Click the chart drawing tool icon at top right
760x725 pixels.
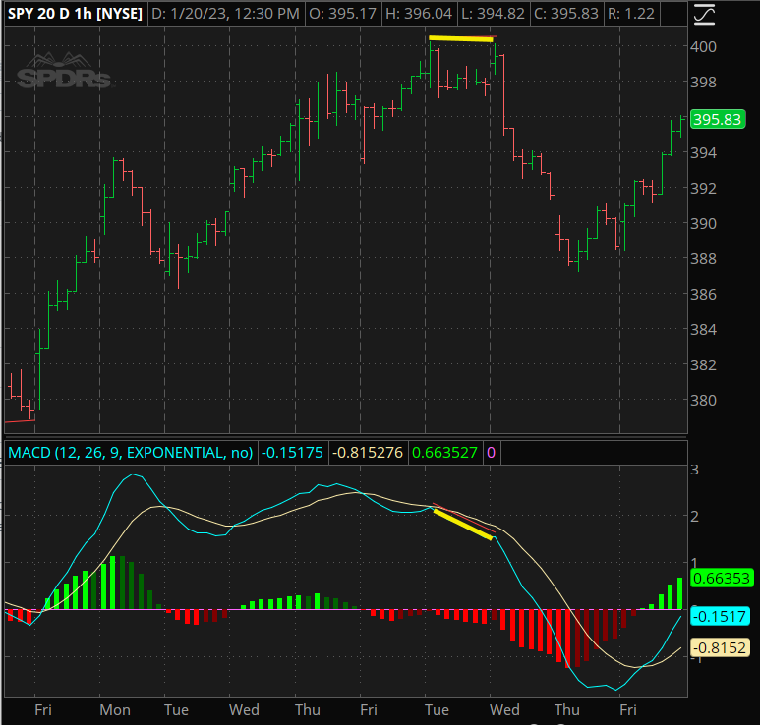click(x=704, y=14)
